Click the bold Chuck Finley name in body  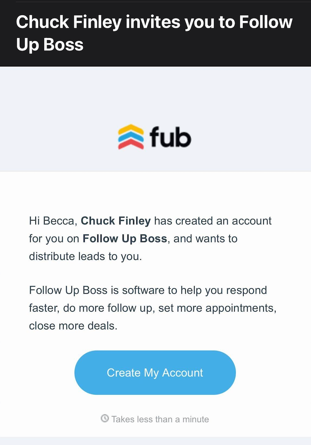116,221
